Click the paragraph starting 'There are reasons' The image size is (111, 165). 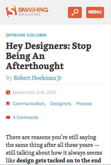click(54, 149)
